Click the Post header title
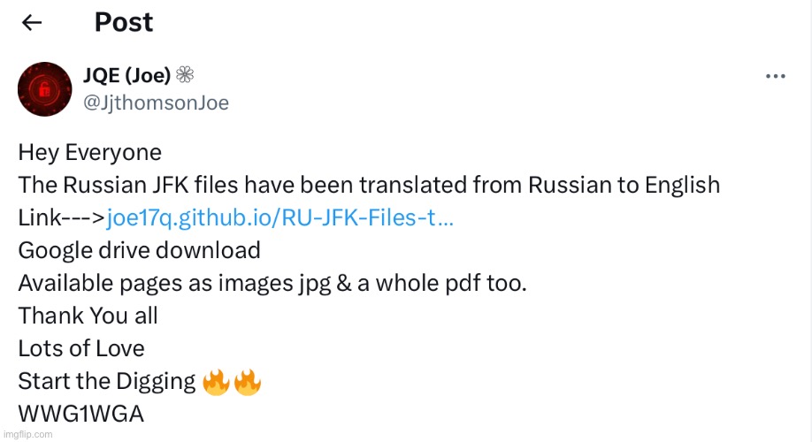This screenshot has height=442, width=812. coord(124,22)
